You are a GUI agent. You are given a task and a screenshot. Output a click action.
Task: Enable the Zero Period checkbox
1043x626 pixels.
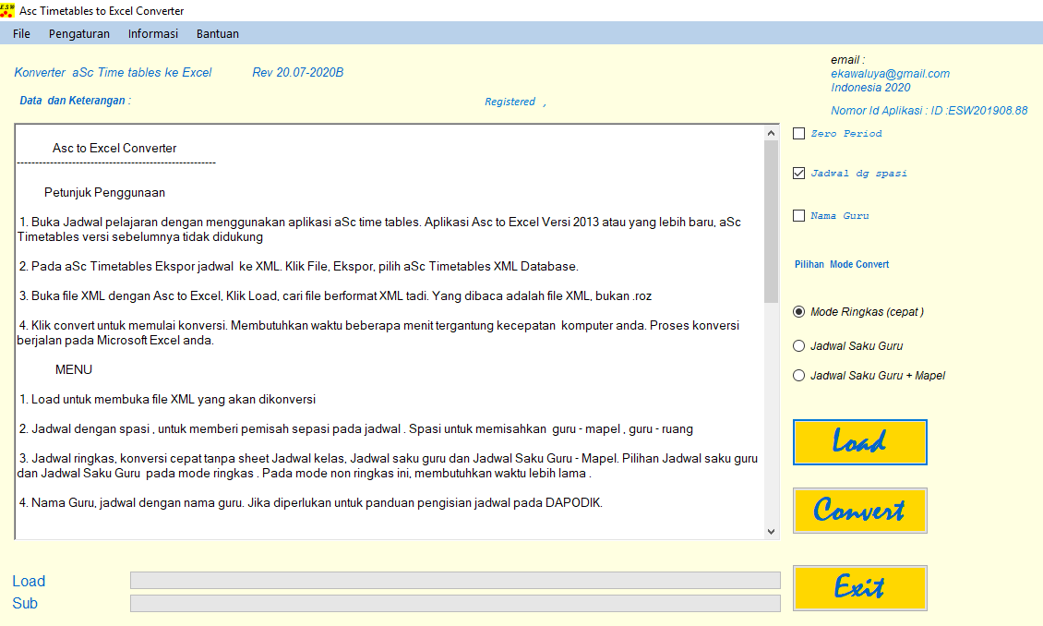pos(799,134)
